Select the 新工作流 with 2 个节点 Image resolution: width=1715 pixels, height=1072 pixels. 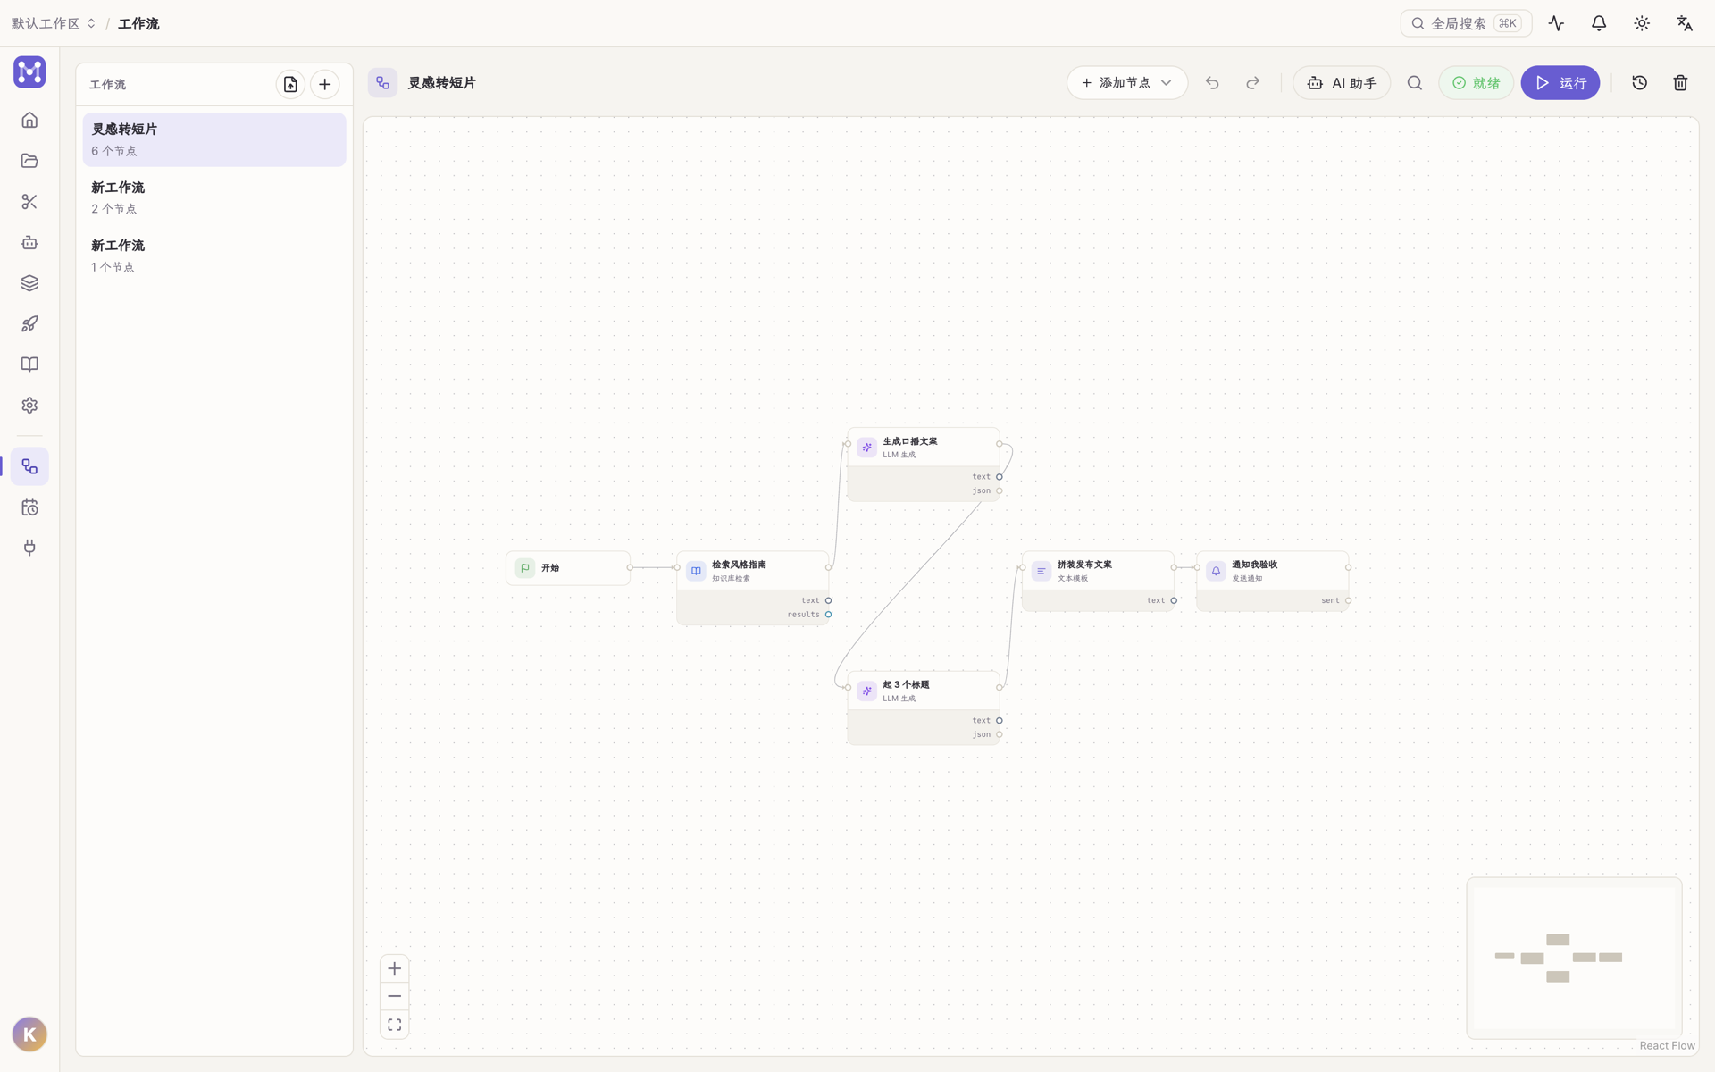click(x=214, y=197)
